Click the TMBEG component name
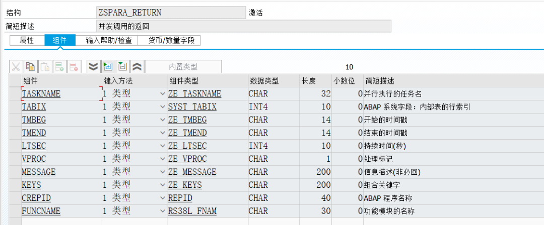This screenshot has width=544, height=225. pyautogui.click(x=34, y=120)
